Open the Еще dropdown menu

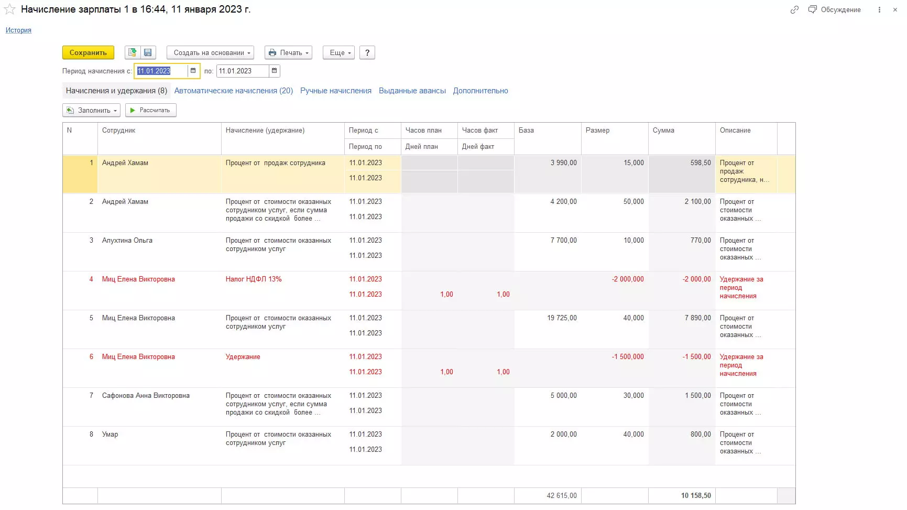click(338, 52)
